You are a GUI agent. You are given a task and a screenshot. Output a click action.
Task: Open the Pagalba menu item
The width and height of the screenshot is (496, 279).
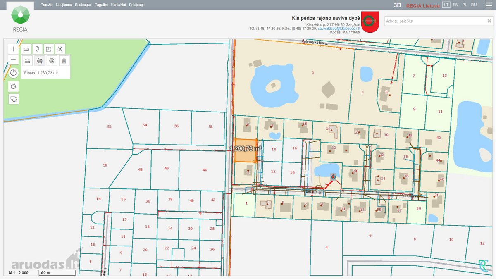point(101,5)
